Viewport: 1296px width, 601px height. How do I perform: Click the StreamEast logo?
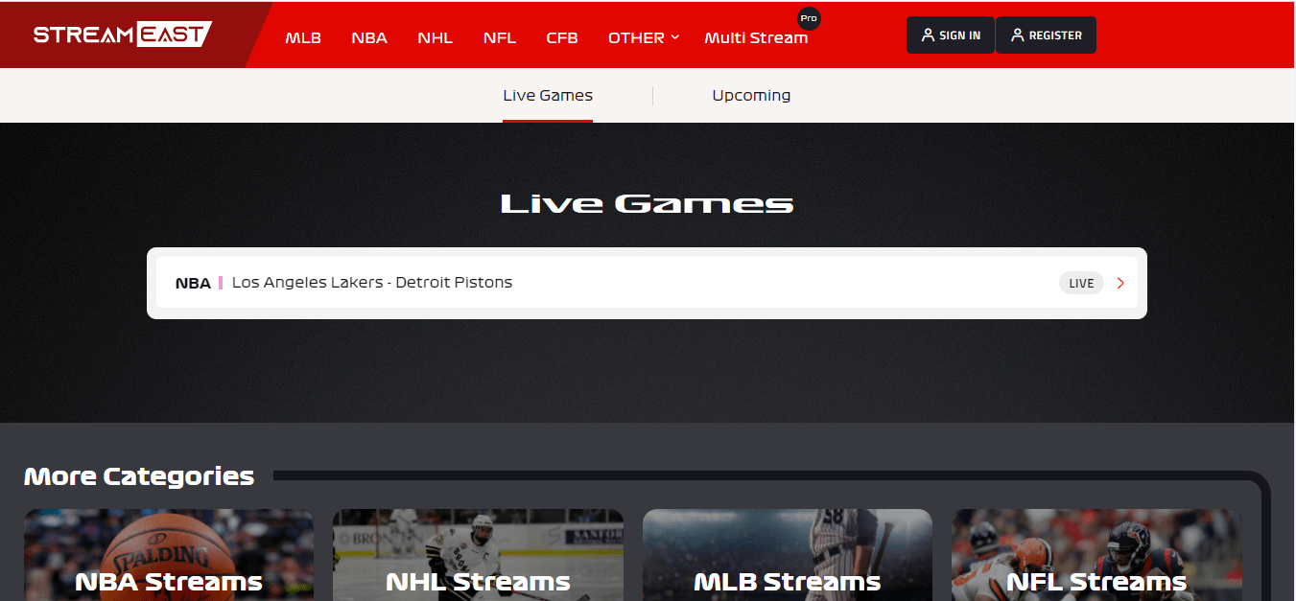(123, 35)
